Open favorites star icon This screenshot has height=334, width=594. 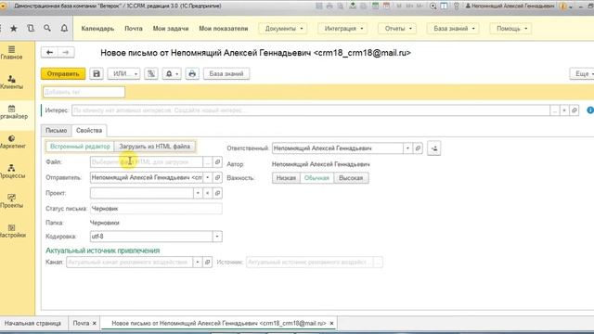(14, 29)
